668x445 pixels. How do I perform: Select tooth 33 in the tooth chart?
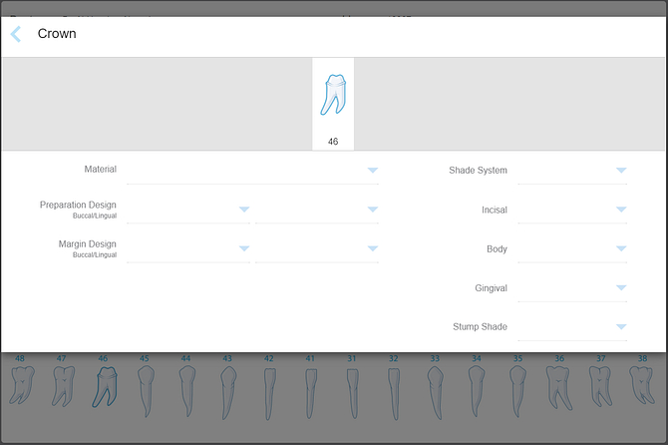(x=435, y=389)
